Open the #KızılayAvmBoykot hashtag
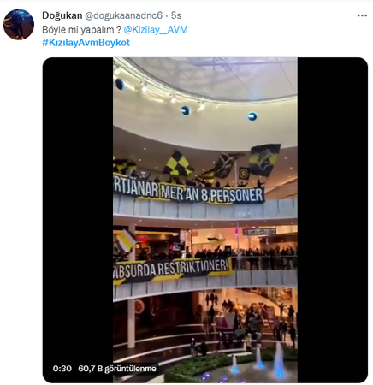 [86, 43]
